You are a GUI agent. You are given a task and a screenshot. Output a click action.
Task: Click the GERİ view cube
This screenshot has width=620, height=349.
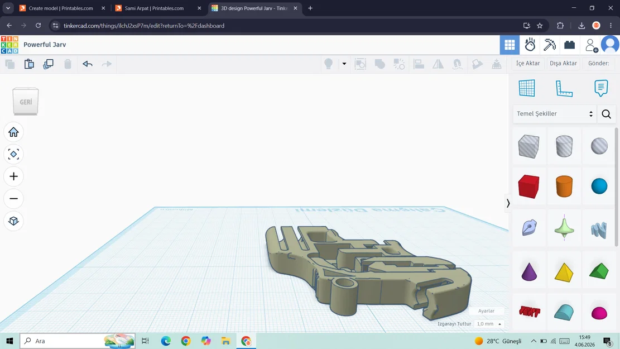[26, 102]
